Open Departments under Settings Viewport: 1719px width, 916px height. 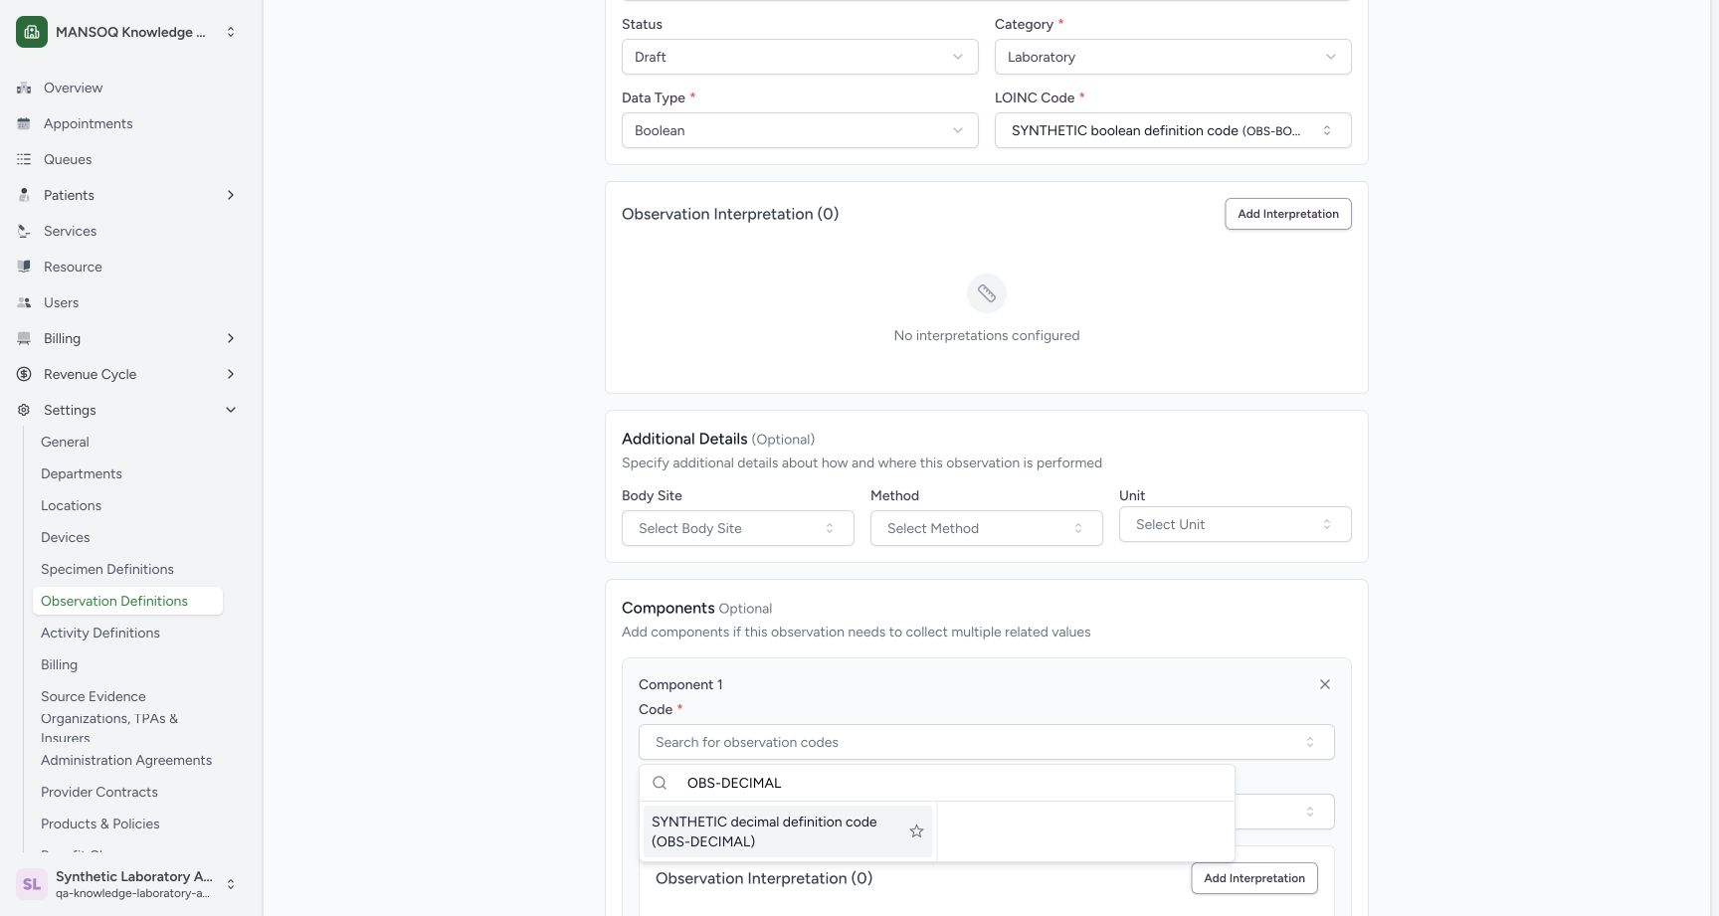point(82,473)
